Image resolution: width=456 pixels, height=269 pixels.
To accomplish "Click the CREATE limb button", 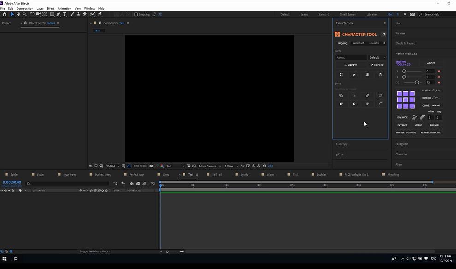I will 351,65.
